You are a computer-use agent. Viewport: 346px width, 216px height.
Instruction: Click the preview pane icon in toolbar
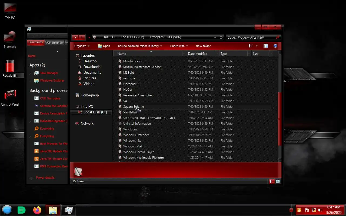coord(266,46)
